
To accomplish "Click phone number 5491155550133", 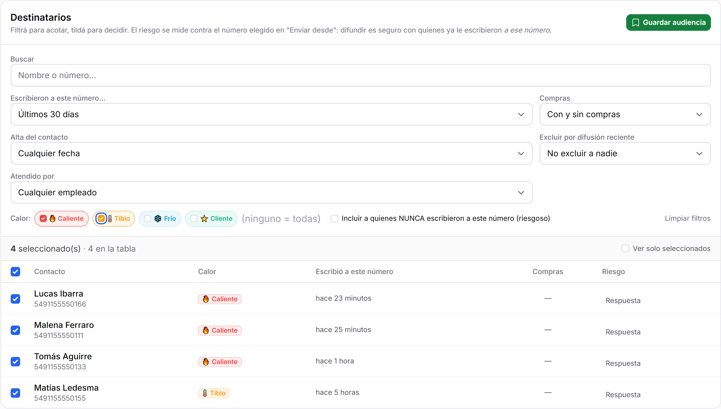I will tap(60, 367).
